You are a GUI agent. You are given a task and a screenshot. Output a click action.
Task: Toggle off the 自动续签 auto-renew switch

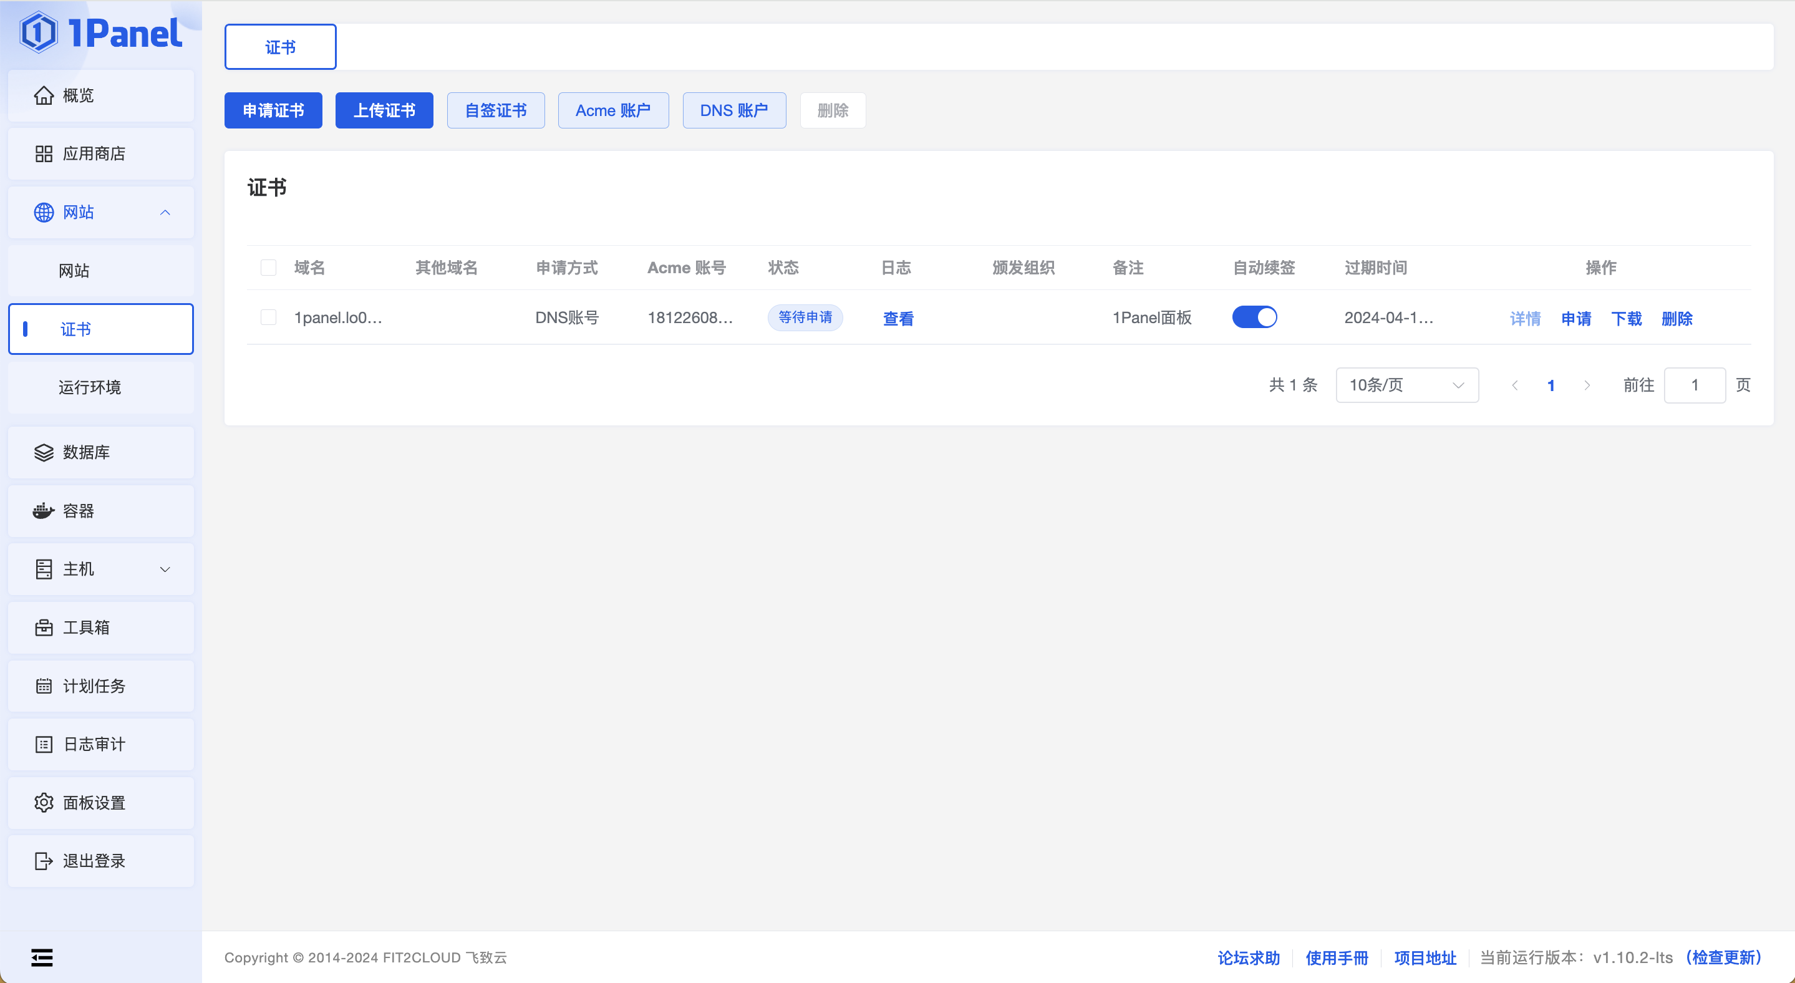(1254, 317)
